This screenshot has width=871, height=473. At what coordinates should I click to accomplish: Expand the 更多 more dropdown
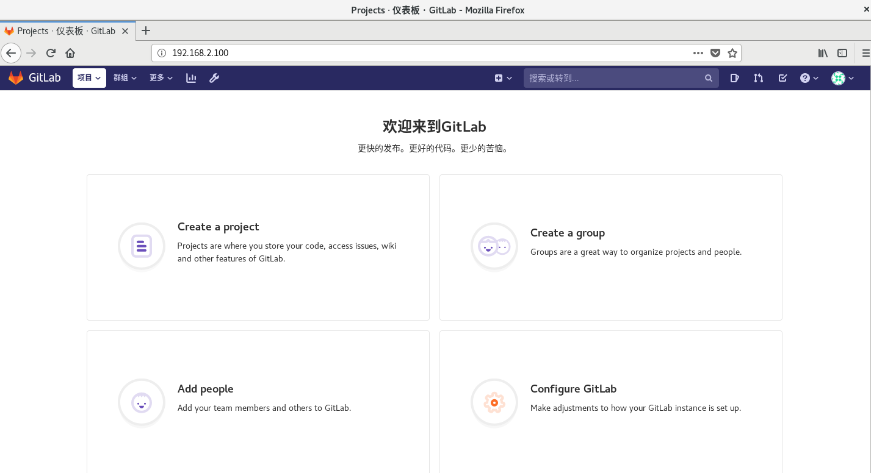tap(161, 78)
